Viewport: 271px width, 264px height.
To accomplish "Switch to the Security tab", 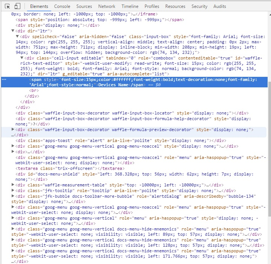I will [199, 6].
